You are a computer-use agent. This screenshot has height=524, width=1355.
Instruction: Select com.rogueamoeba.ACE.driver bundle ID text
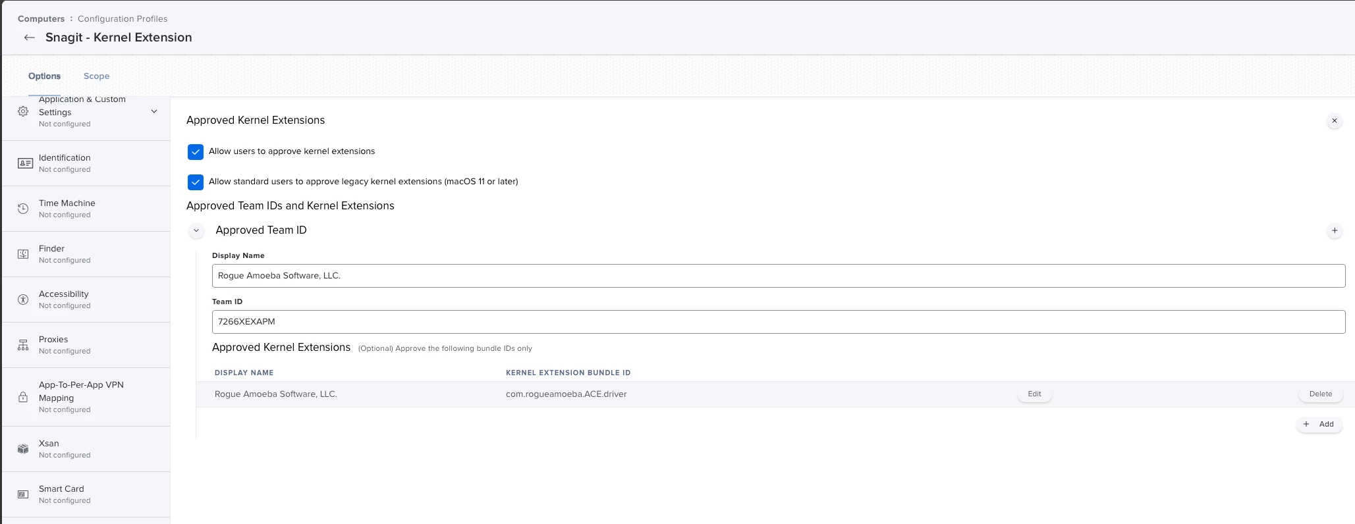pos(566,394)
